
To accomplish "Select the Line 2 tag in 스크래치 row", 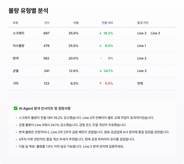I will click(142, 33).
